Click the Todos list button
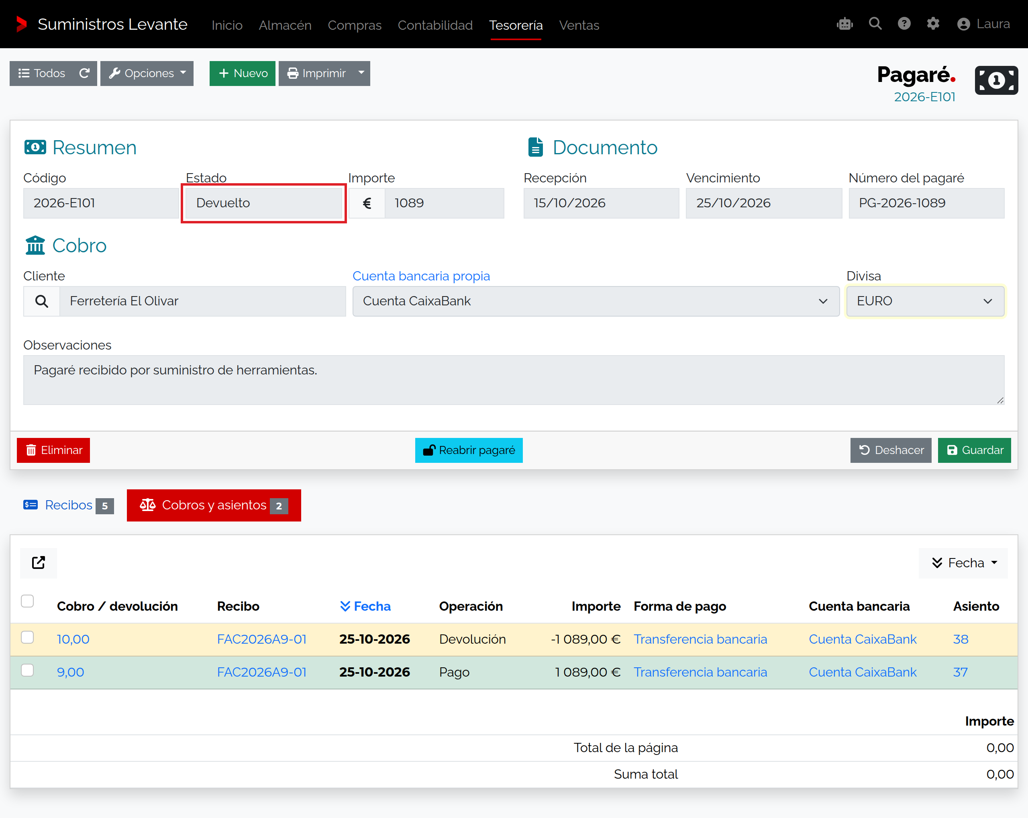This screenshot has height=818, width=1028. [x=41, y=74]
